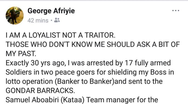The image size is (188, 104).
Task: Click the words lotto operation
Action: tap(29, 82)
